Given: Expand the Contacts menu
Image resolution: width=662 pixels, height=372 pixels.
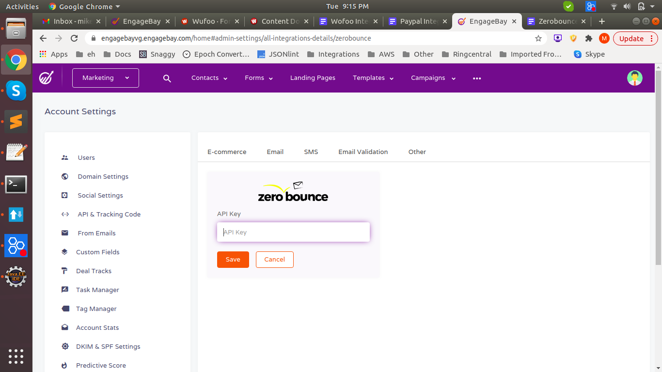Looking at the screenshot, I should pyautogui.click(x=209, y=78).
